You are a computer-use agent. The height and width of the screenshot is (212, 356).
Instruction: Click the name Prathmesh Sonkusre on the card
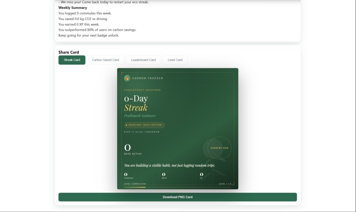tap(140, 116)
